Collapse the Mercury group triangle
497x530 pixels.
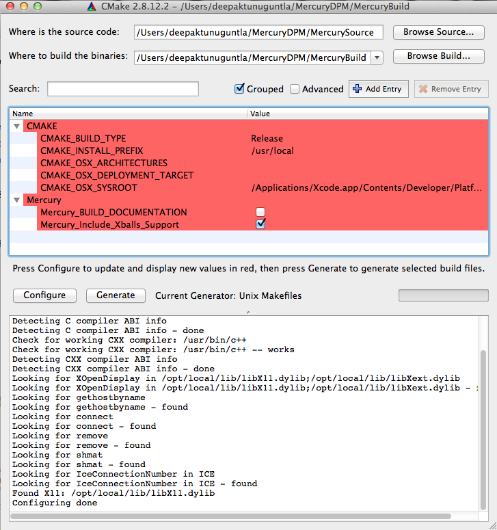coord(16,200)
